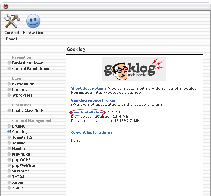Go to Fantastico Home in navigation
This screenshot has height=196, width=211.
pyautogui.click(x=28, y=63)
